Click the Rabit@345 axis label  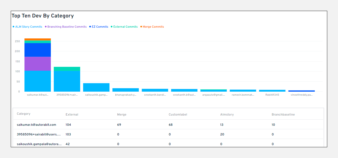pyautogui.click(x=272, y=95)
